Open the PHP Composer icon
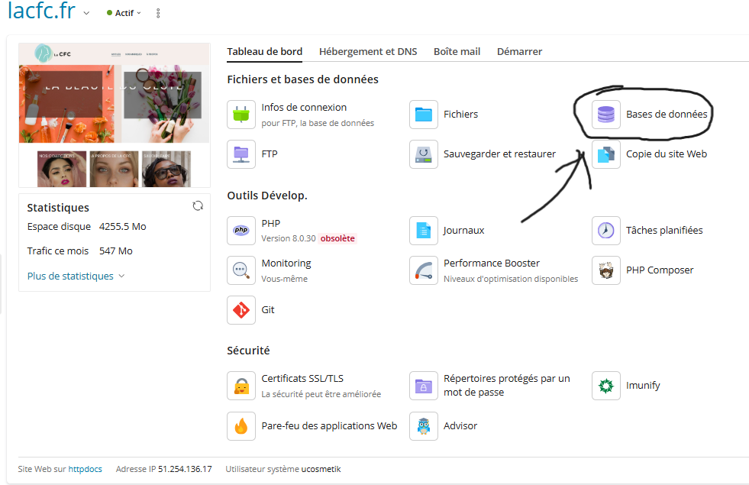Image resolution: width=749 pixels, height=485 pixels. coord(606,270)
